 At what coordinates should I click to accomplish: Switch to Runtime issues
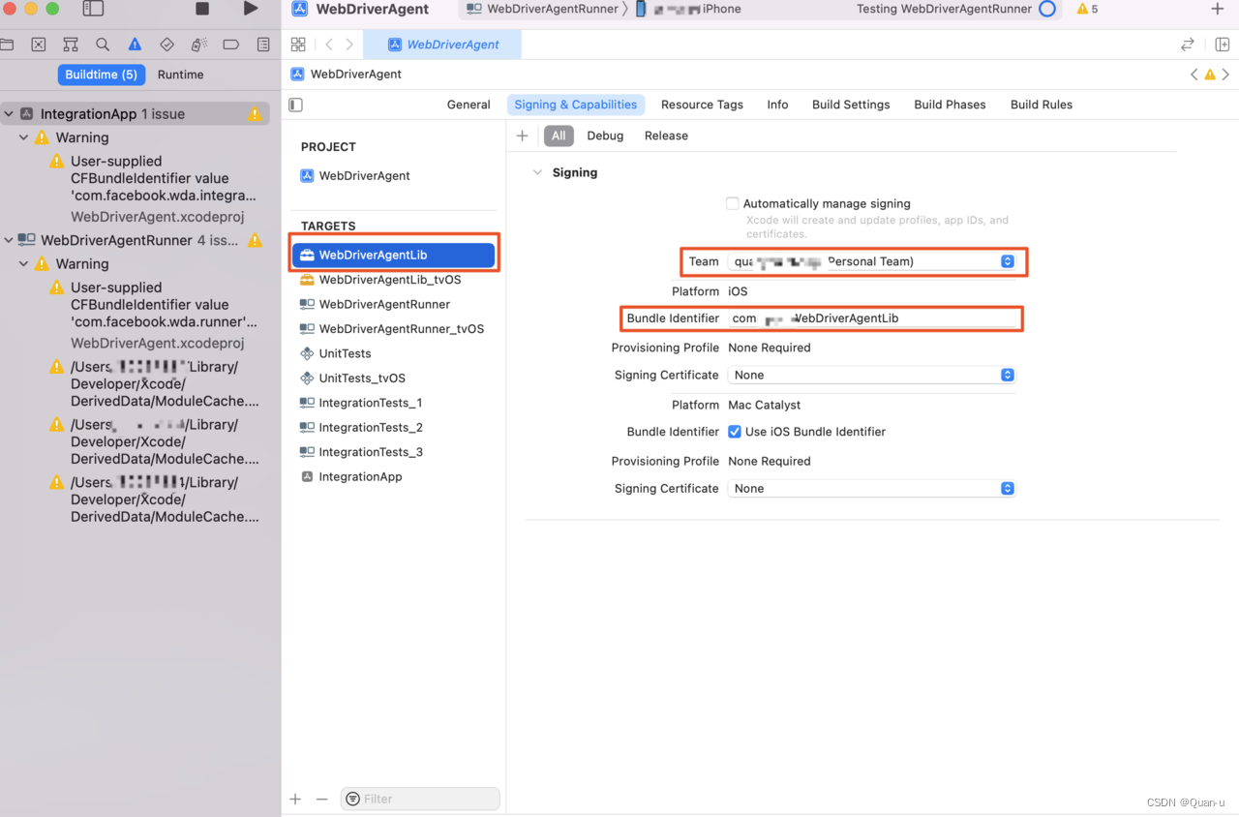[x=181, y=75]
